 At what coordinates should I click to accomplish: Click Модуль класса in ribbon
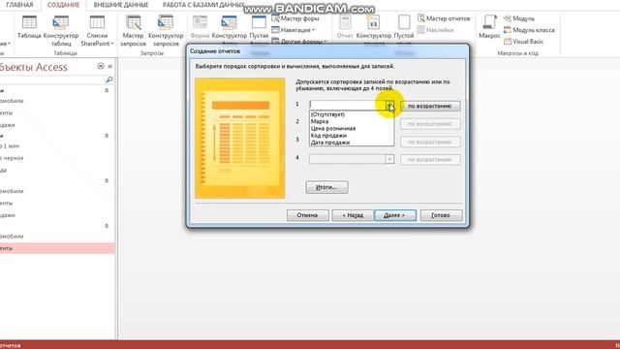tap(529, 30)
